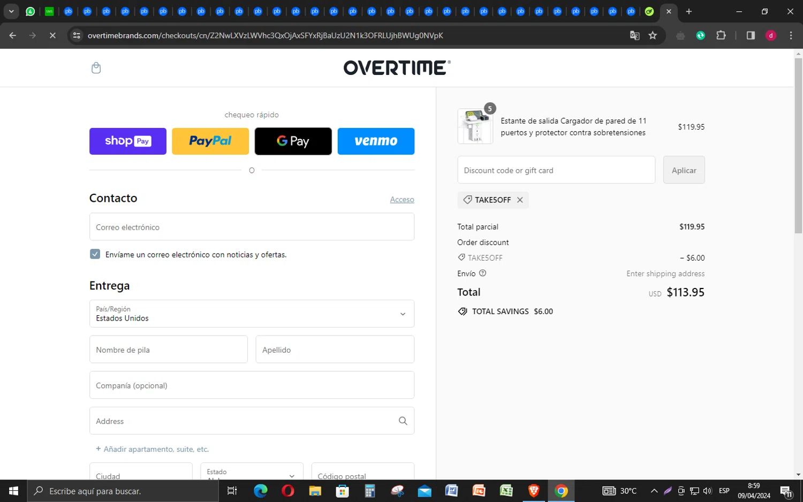Open Excel from taskbar
The image size is (803, 502).
(506, 491)
